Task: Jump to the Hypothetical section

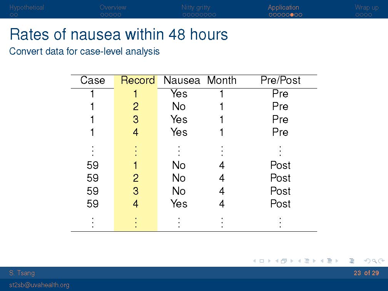Action: 27,7
